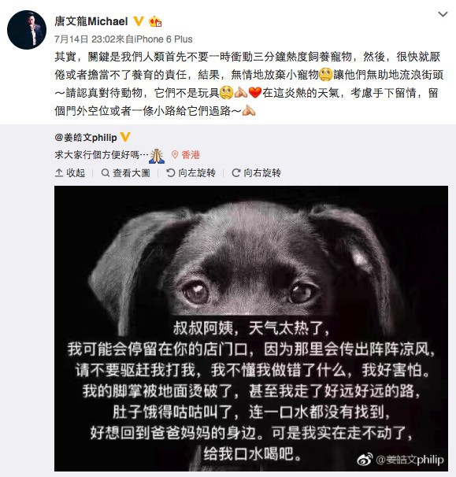This screenshot has height=477, width=456.
Task: Expand the post options chevron
Action: (x=443, y=14)
